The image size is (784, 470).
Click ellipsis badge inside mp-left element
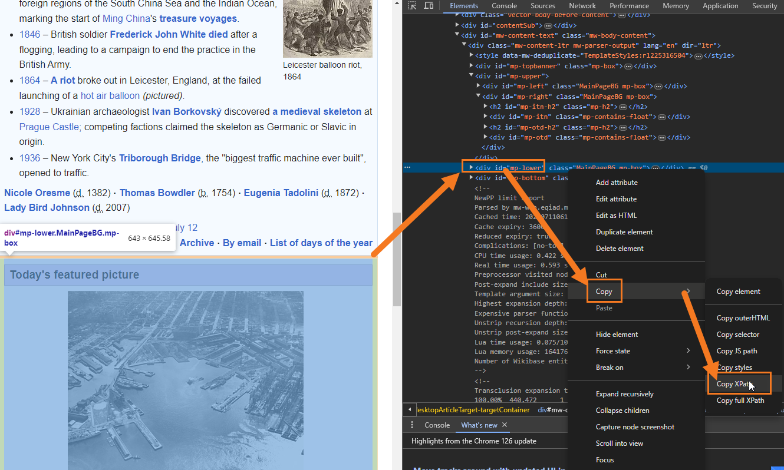coord(658,86)
